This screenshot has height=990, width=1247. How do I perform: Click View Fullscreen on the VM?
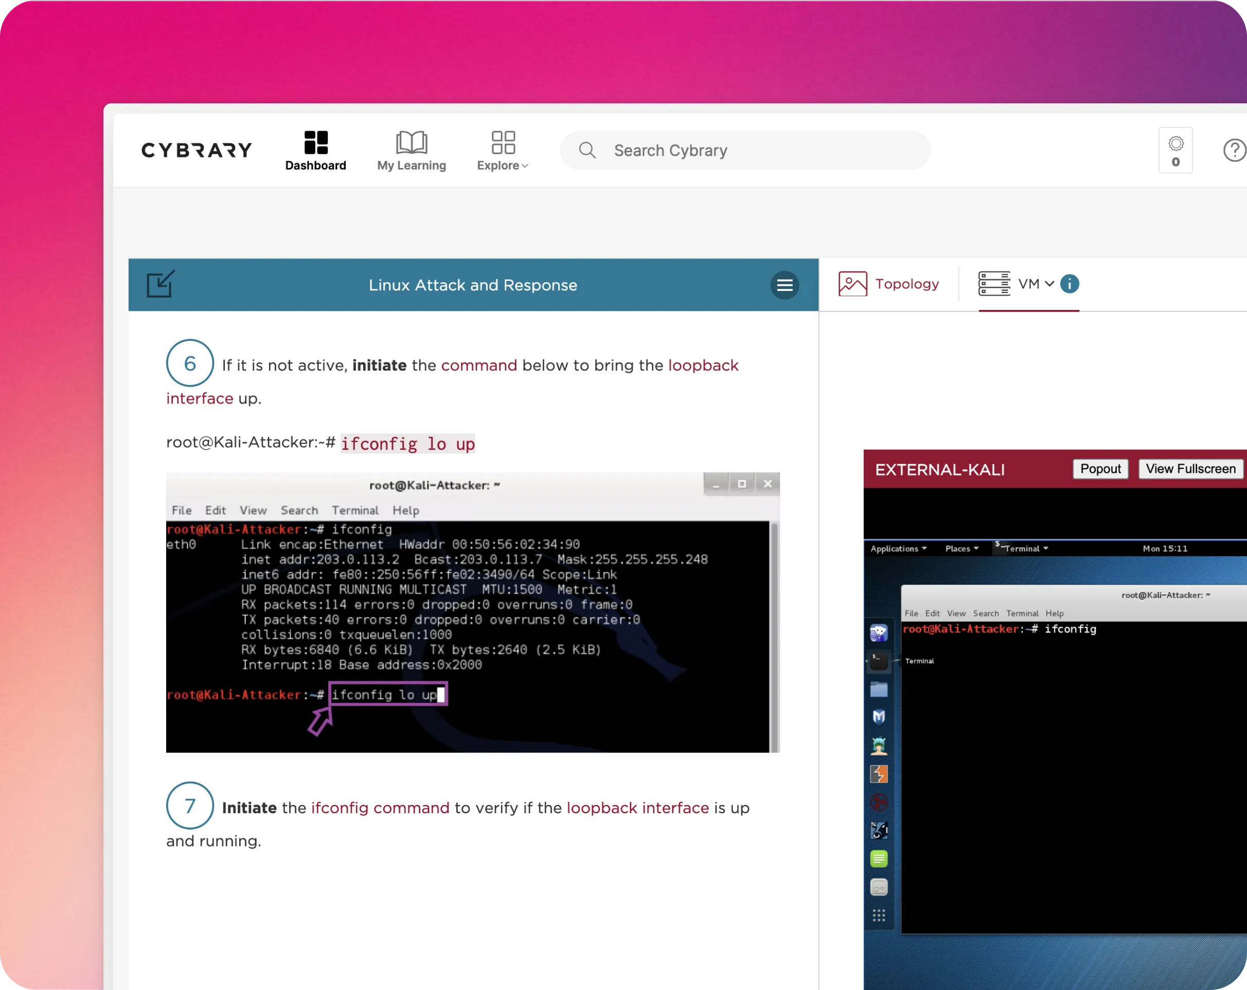(x=1190, y=469)
